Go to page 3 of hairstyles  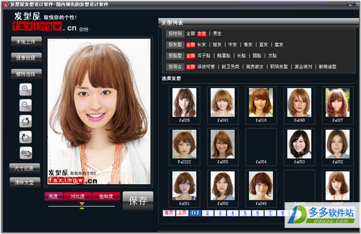coord(220,213)
